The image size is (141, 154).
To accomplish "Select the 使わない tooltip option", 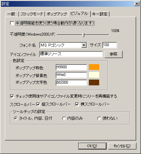I will pos(99,118).
